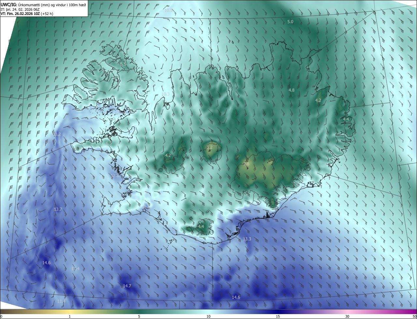417x319 pixels.
Task: Click the '15' tick on the color scale
Action: pyautogui.click(x=278, y=316)
